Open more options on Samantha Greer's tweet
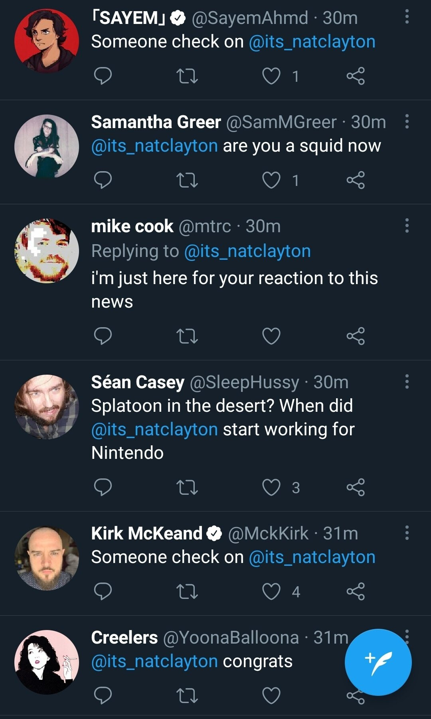 click(x=407, y=121)
